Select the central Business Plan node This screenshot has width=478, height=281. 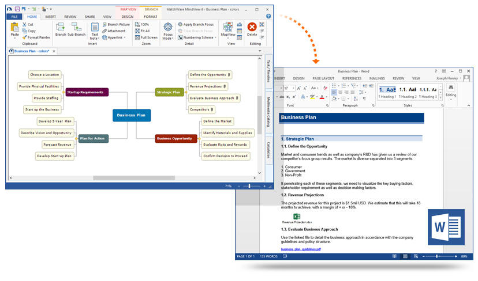pyautogui.click(x=132, y=115)
